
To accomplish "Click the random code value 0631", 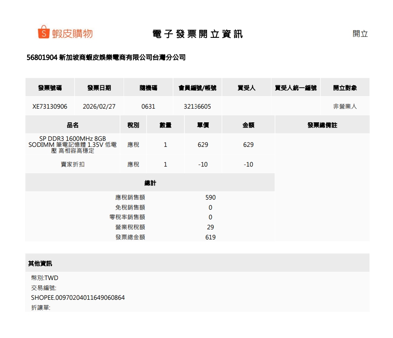I will tap(148, 107).
